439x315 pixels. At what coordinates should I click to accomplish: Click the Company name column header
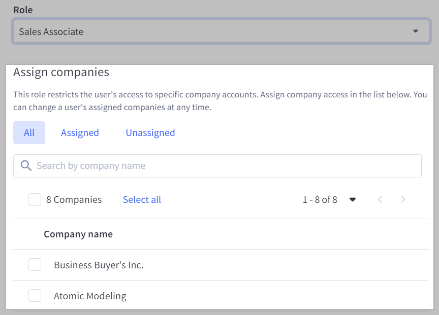78,234
